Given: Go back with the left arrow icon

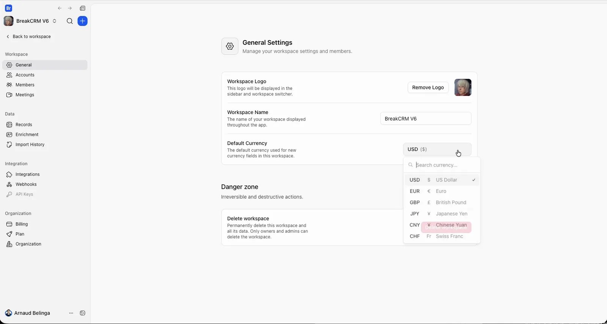Looking at the screenshot, I should coord(60,8).
